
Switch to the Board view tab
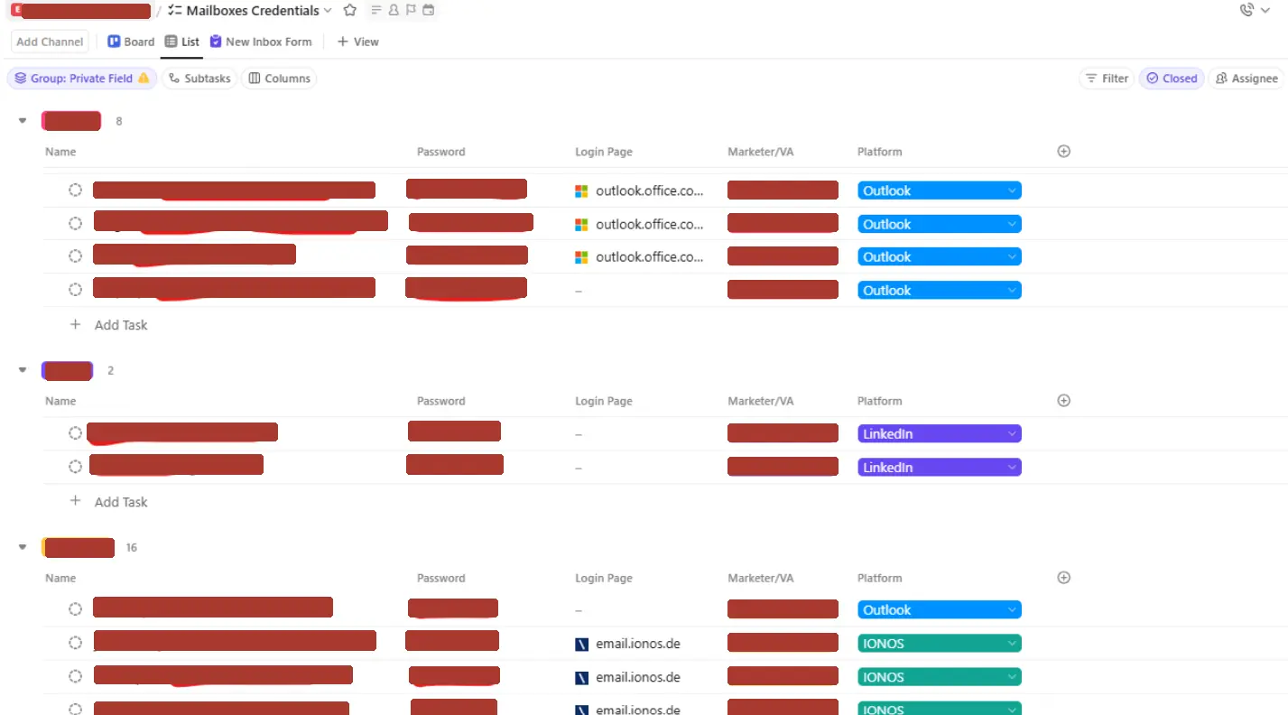click(x=131, y=42)
